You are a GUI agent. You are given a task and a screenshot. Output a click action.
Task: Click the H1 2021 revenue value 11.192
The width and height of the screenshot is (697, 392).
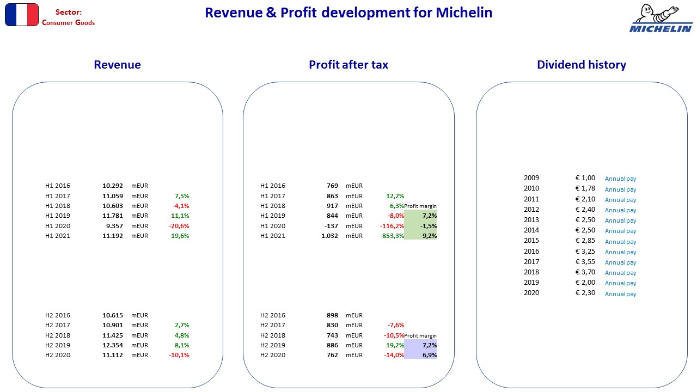(x=113, y=236)
